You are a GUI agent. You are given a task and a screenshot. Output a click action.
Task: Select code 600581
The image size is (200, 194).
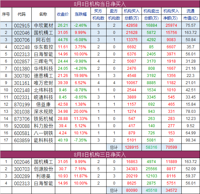[x=22, y=133]
